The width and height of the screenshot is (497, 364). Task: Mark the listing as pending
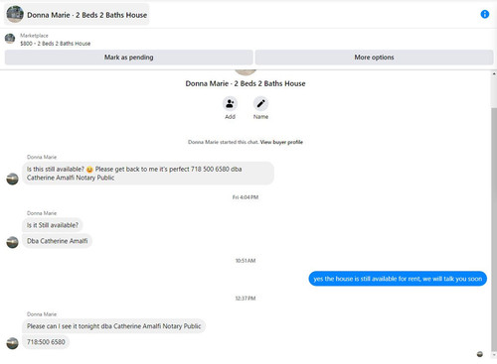(x=129, y=58)
